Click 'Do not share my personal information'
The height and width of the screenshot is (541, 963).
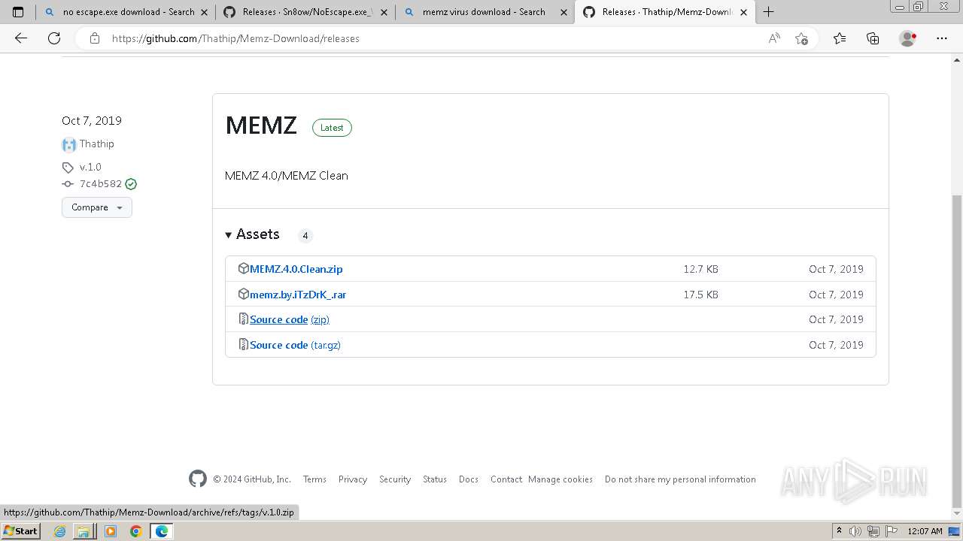[x=680, y=479]
